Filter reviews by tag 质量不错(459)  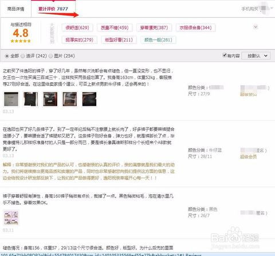point(115,27)
